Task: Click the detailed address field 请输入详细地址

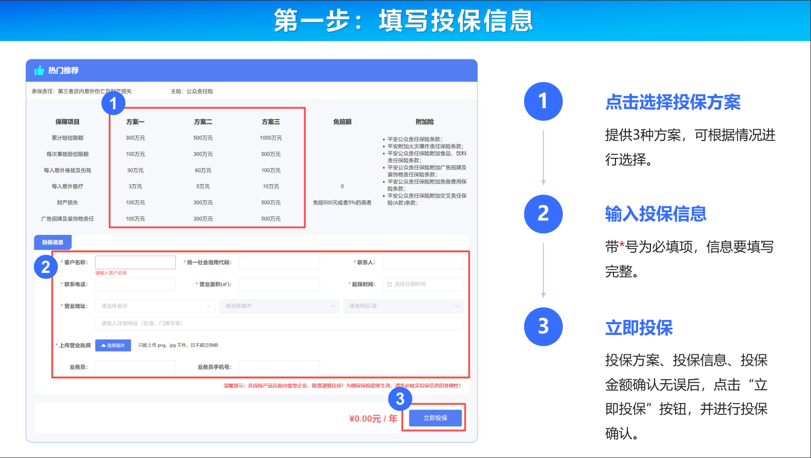Action: [x=279, y=324]
